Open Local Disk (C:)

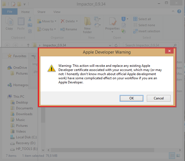(24, 137)
